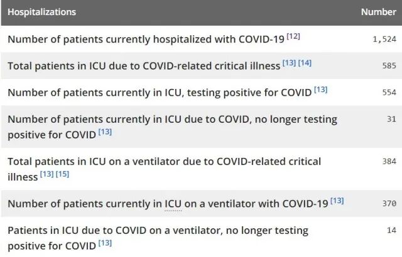This screenshot has width=402, height=257.
Task: Click the value 31 in the table
Action: (x=391, y=119)
